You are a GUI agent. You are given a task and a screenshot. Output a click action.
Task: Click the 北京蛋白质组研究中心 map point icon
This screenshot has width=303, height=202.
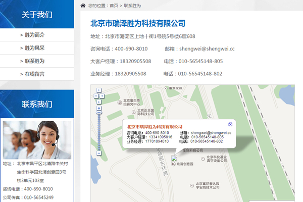click(x=120, y=103)
